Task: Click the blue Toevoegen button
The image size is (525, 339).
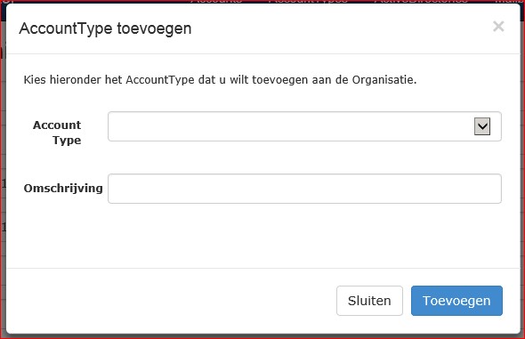Action: point(456,301)
